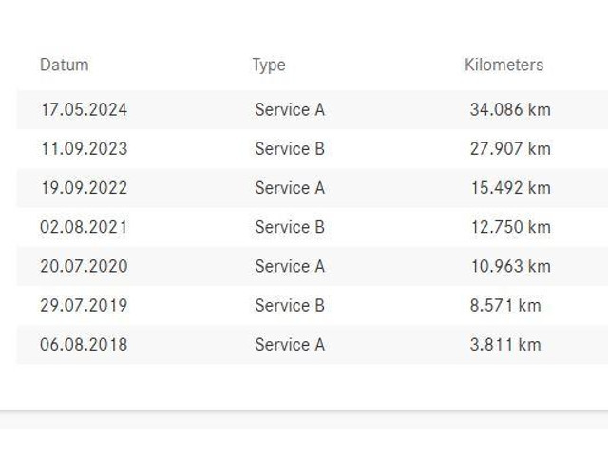Select the 20.07.2020 date cell

[x=84, y=266]
